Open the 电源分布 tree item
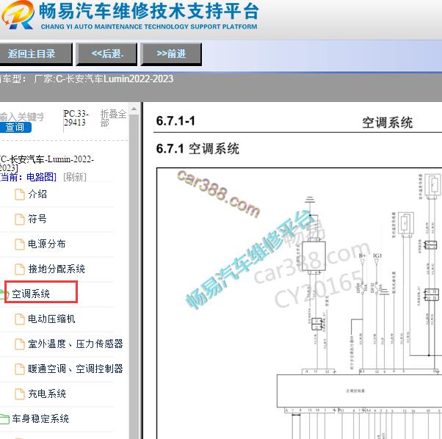The height and width of the screenshot is (439, 442). point(47,244)
